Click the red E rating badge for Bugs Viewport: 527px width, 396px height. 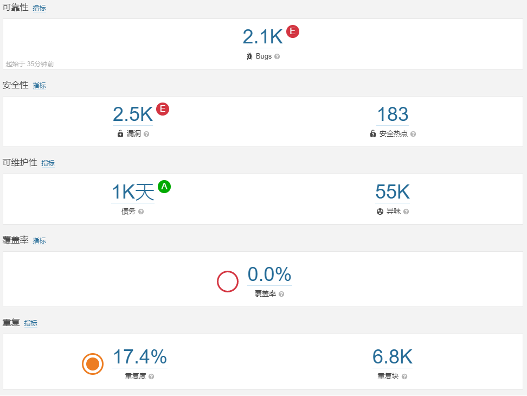pyautogui.click(x=293, y=31)
